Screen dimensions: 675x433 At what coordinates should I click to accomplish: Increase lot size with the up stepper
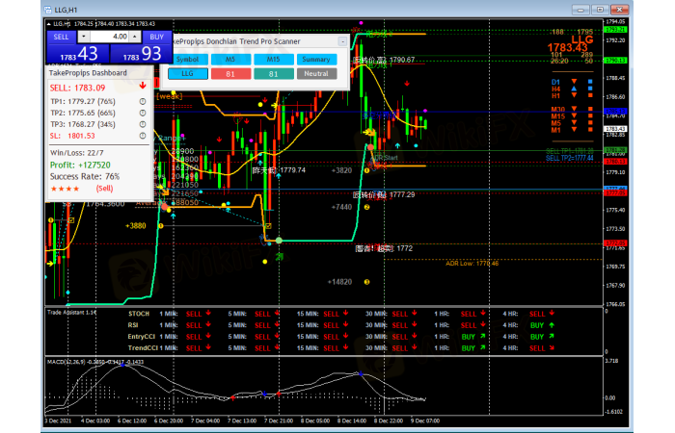coord(133,36)
